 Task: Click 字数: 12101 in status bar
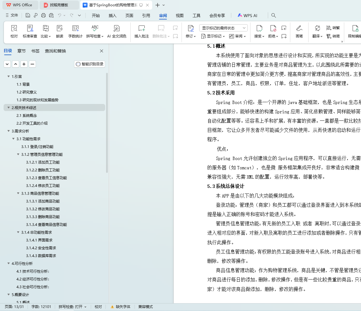41,307
